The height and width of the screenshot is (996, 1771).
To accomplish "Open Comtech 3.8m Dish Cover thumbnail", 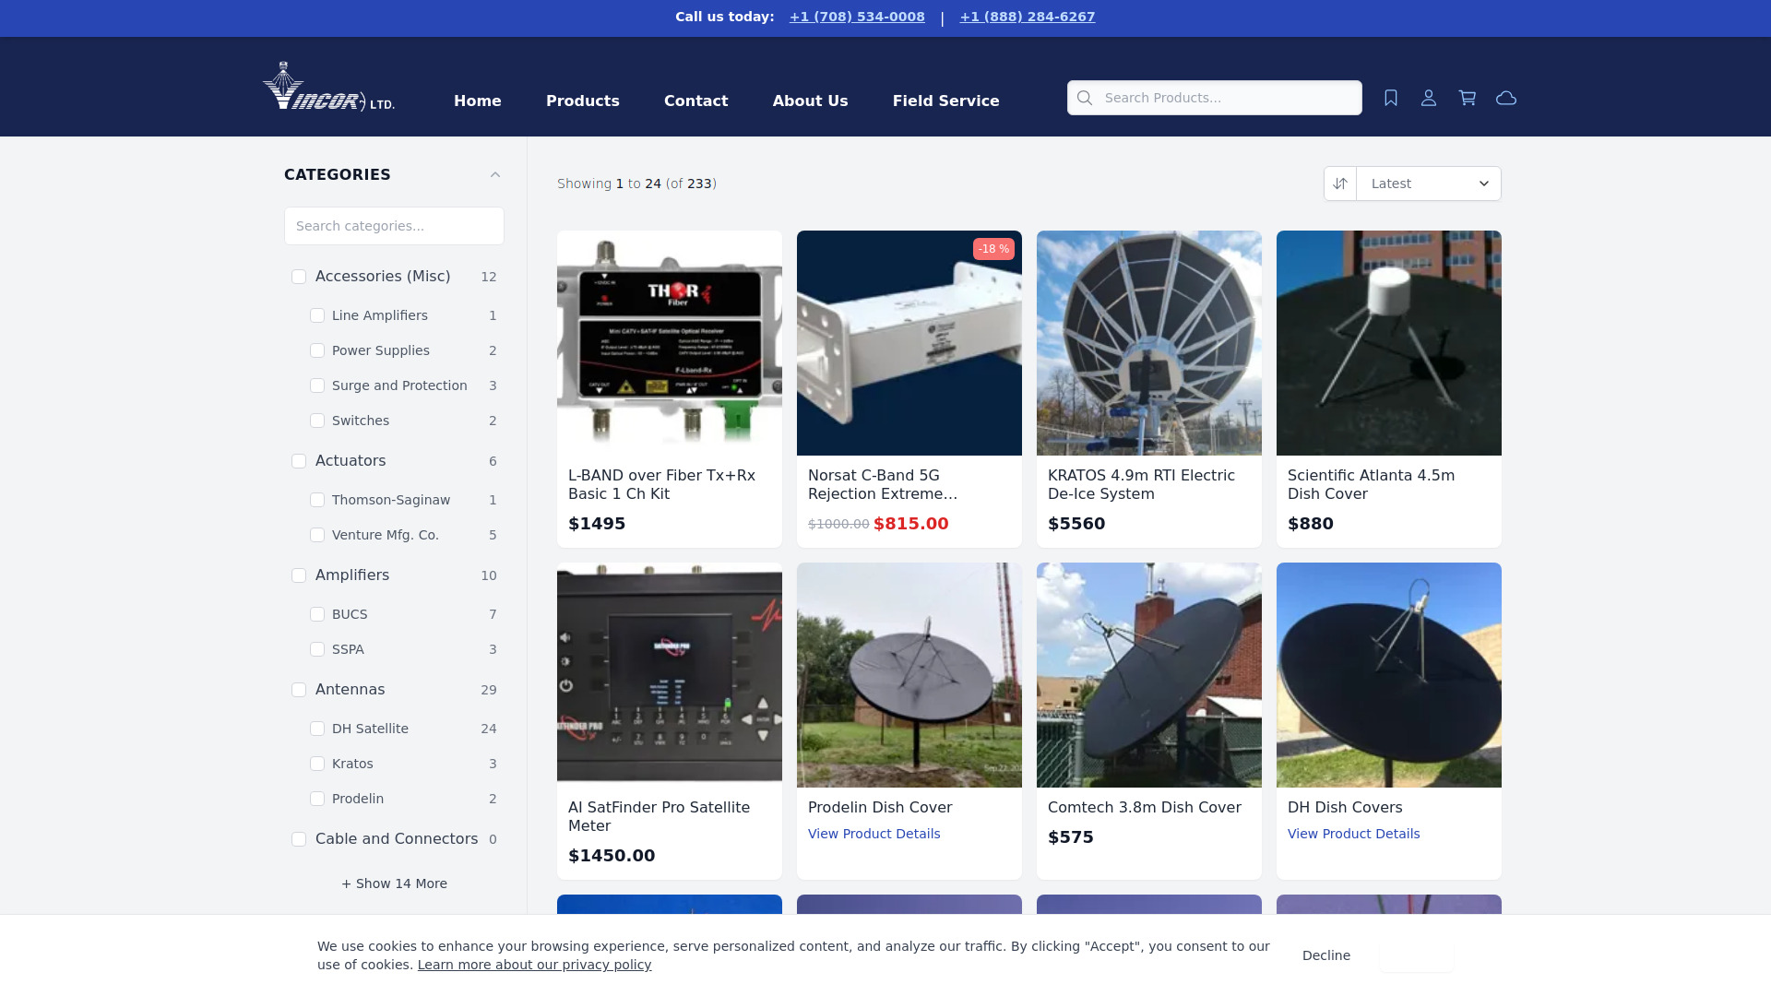I will pyautogui.click(x=1149, y=675).
